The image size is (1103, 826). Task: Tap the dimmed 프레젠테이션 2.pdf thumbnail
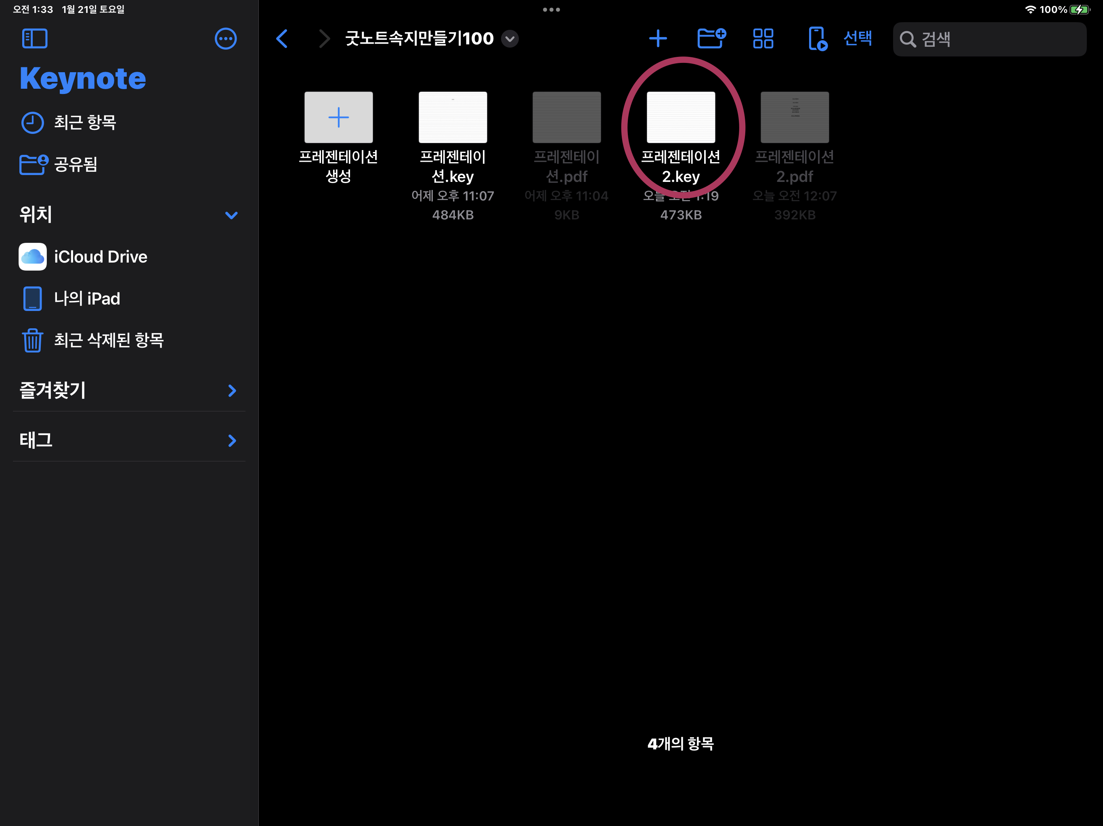point(795,117)
